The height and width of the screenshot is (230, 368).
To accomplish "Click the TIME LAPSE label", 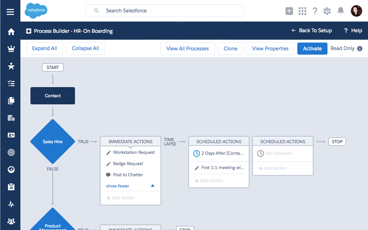I will [x=170, y=142].
